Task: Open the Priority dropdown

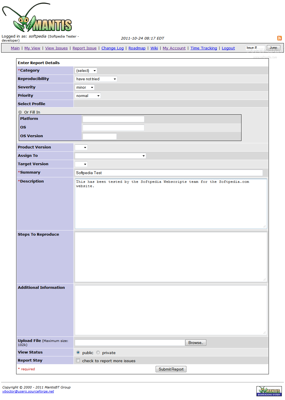Action: [x=88, y=96]
